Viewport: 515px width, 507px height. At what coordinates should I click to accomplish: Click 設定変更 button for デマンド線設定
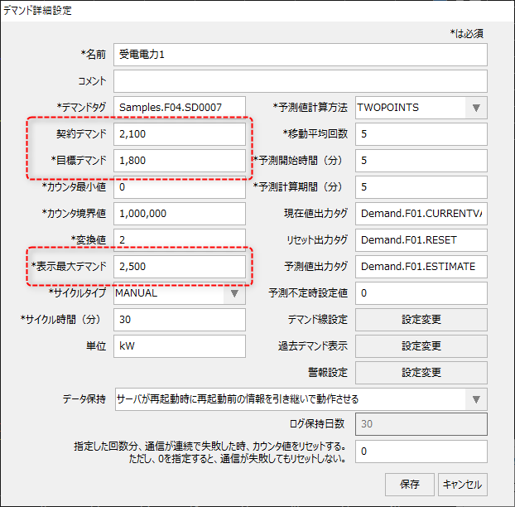pos(421,320)
